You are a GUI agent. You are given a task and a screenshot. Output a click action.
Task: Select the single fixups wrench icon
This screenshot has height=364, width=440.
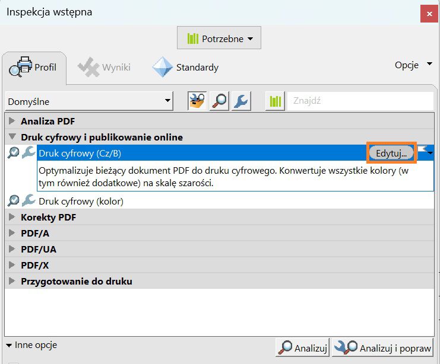point(241,101)
